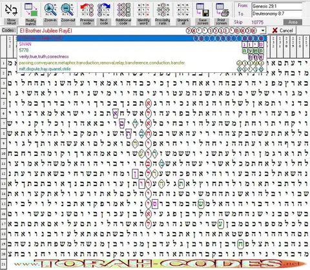This screenshot has height=270, width=310.
Task: Select matrix row header 17
Action: pyautogui.click(x=3, y=224)
